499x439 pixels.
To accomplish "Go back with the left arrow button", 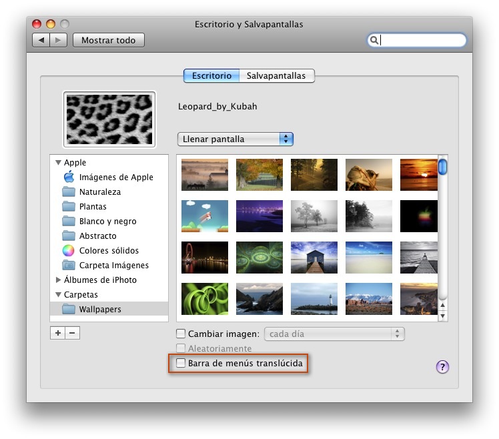I will pyautogui.click(x=41, y=40).
